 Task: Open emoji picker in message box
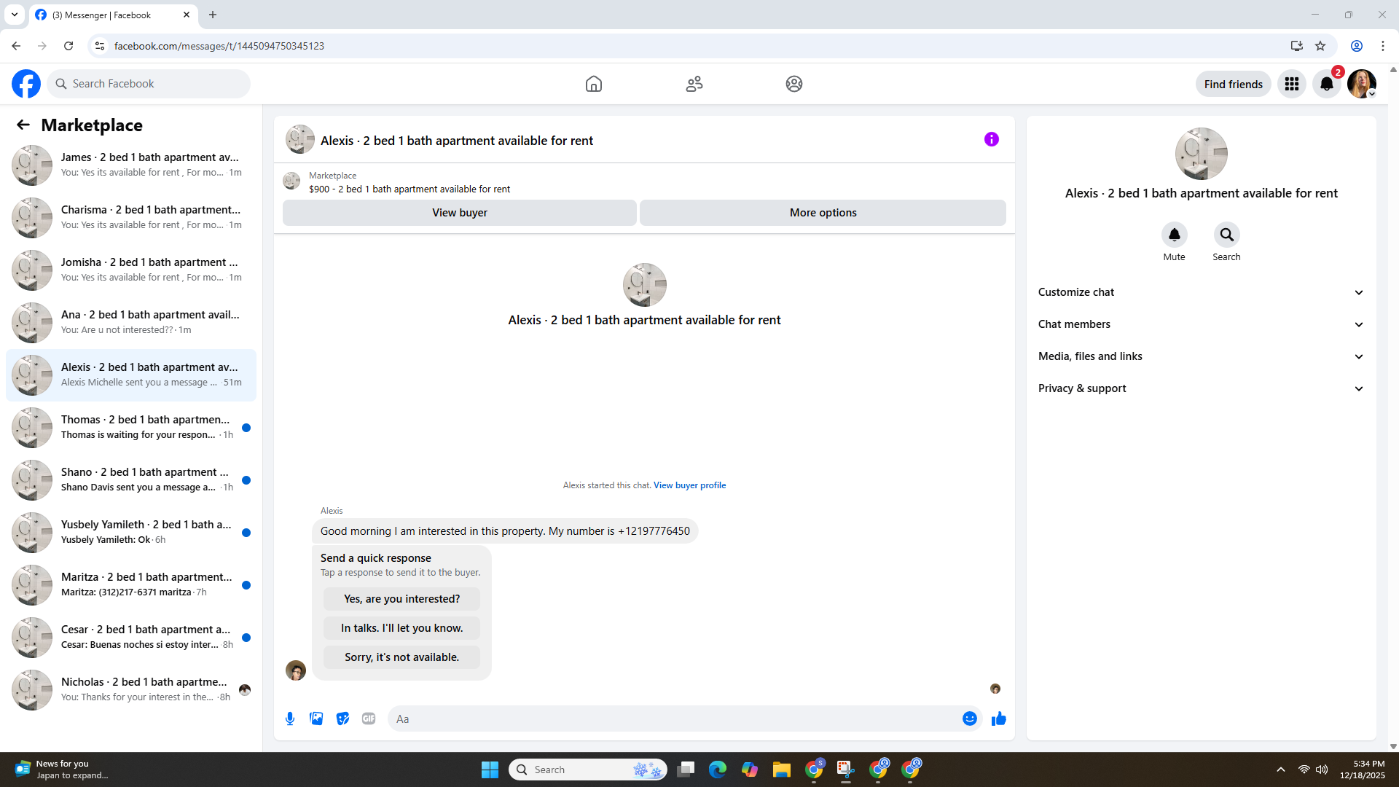[969, 719]
